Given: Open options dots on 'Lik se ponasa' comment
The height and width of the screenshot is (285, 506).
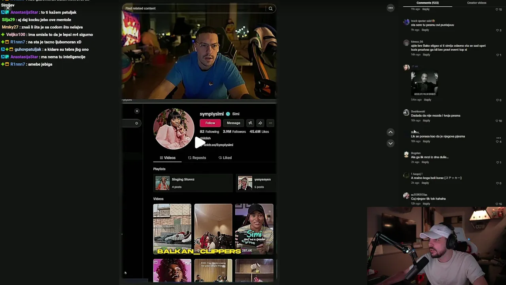Looking at the screenshot, I should click(x=498, y=138).
